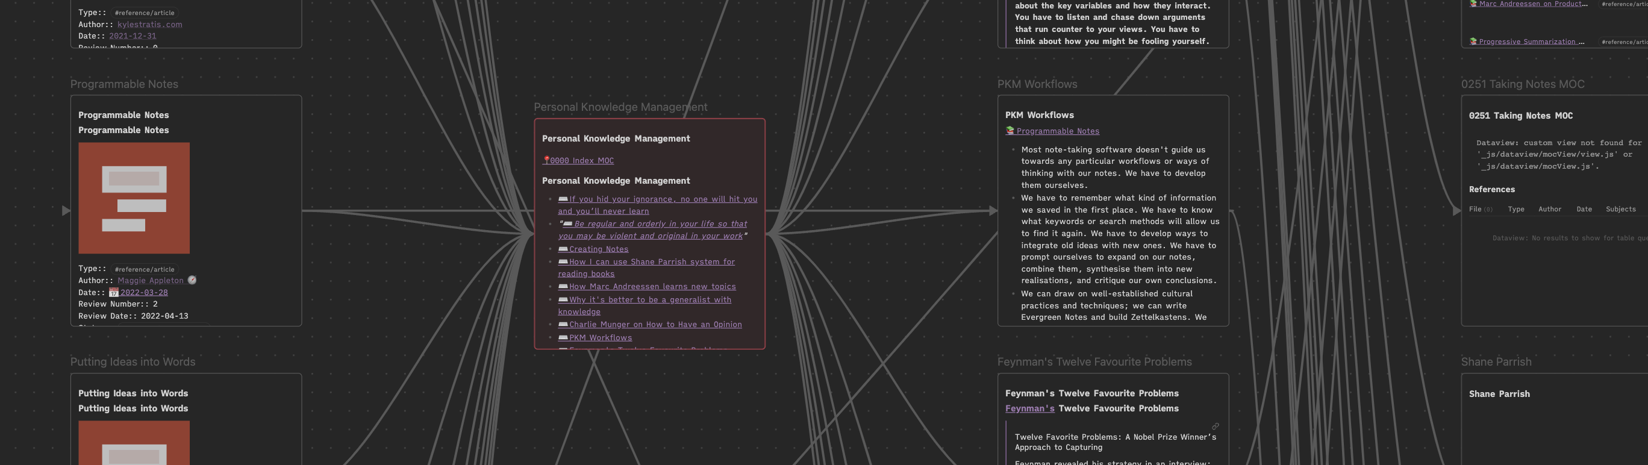1648x465 pixels.
Task: Sort the References table by Subjects column
Action: pyautogui.click(x=1620, y=209)
